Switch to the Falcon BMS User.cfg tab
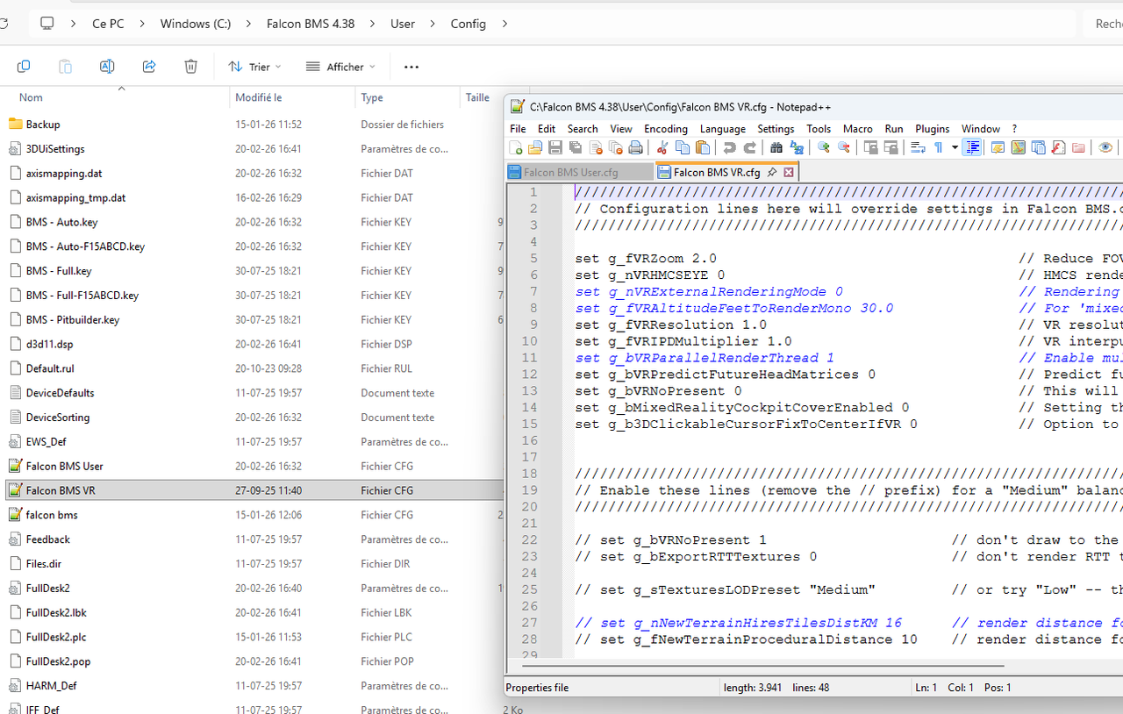 (x=580, y=173)
